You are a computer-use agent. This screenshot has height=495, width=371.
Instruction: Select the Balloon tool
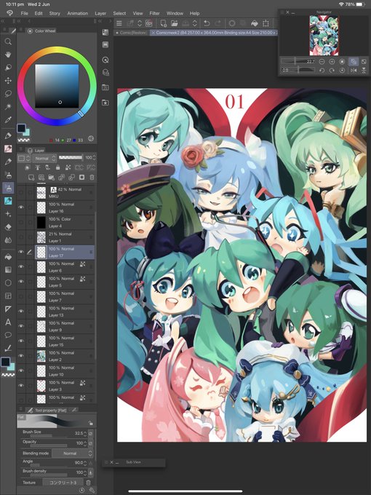click(x=8, y=335)
